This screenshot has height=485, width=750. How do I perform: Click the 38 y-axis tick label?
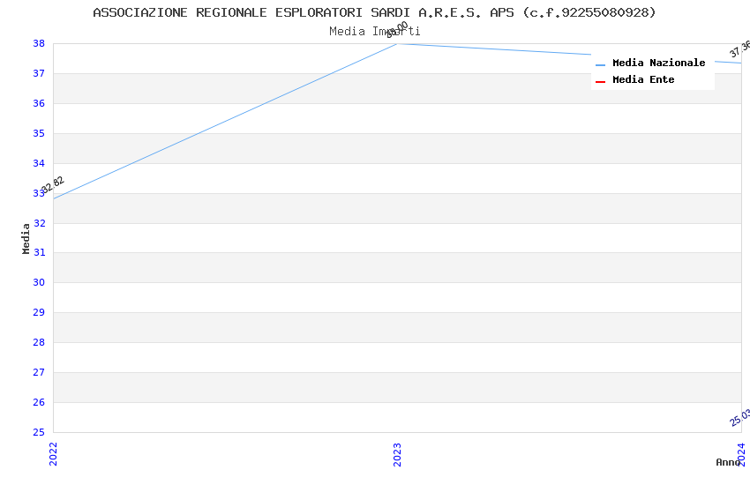(39, 43)
